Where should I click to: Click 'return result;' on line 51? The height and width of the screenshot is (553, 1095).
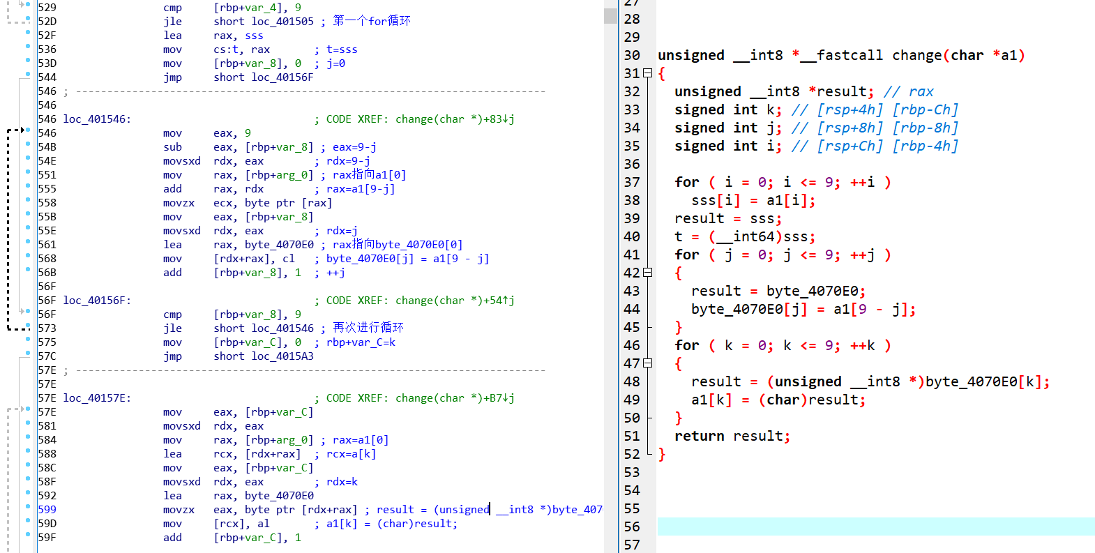(x=732, y=436)
